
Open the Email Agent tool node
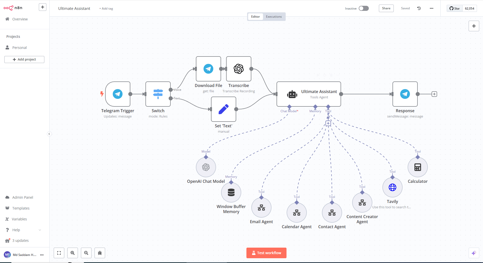pos(261,208)
